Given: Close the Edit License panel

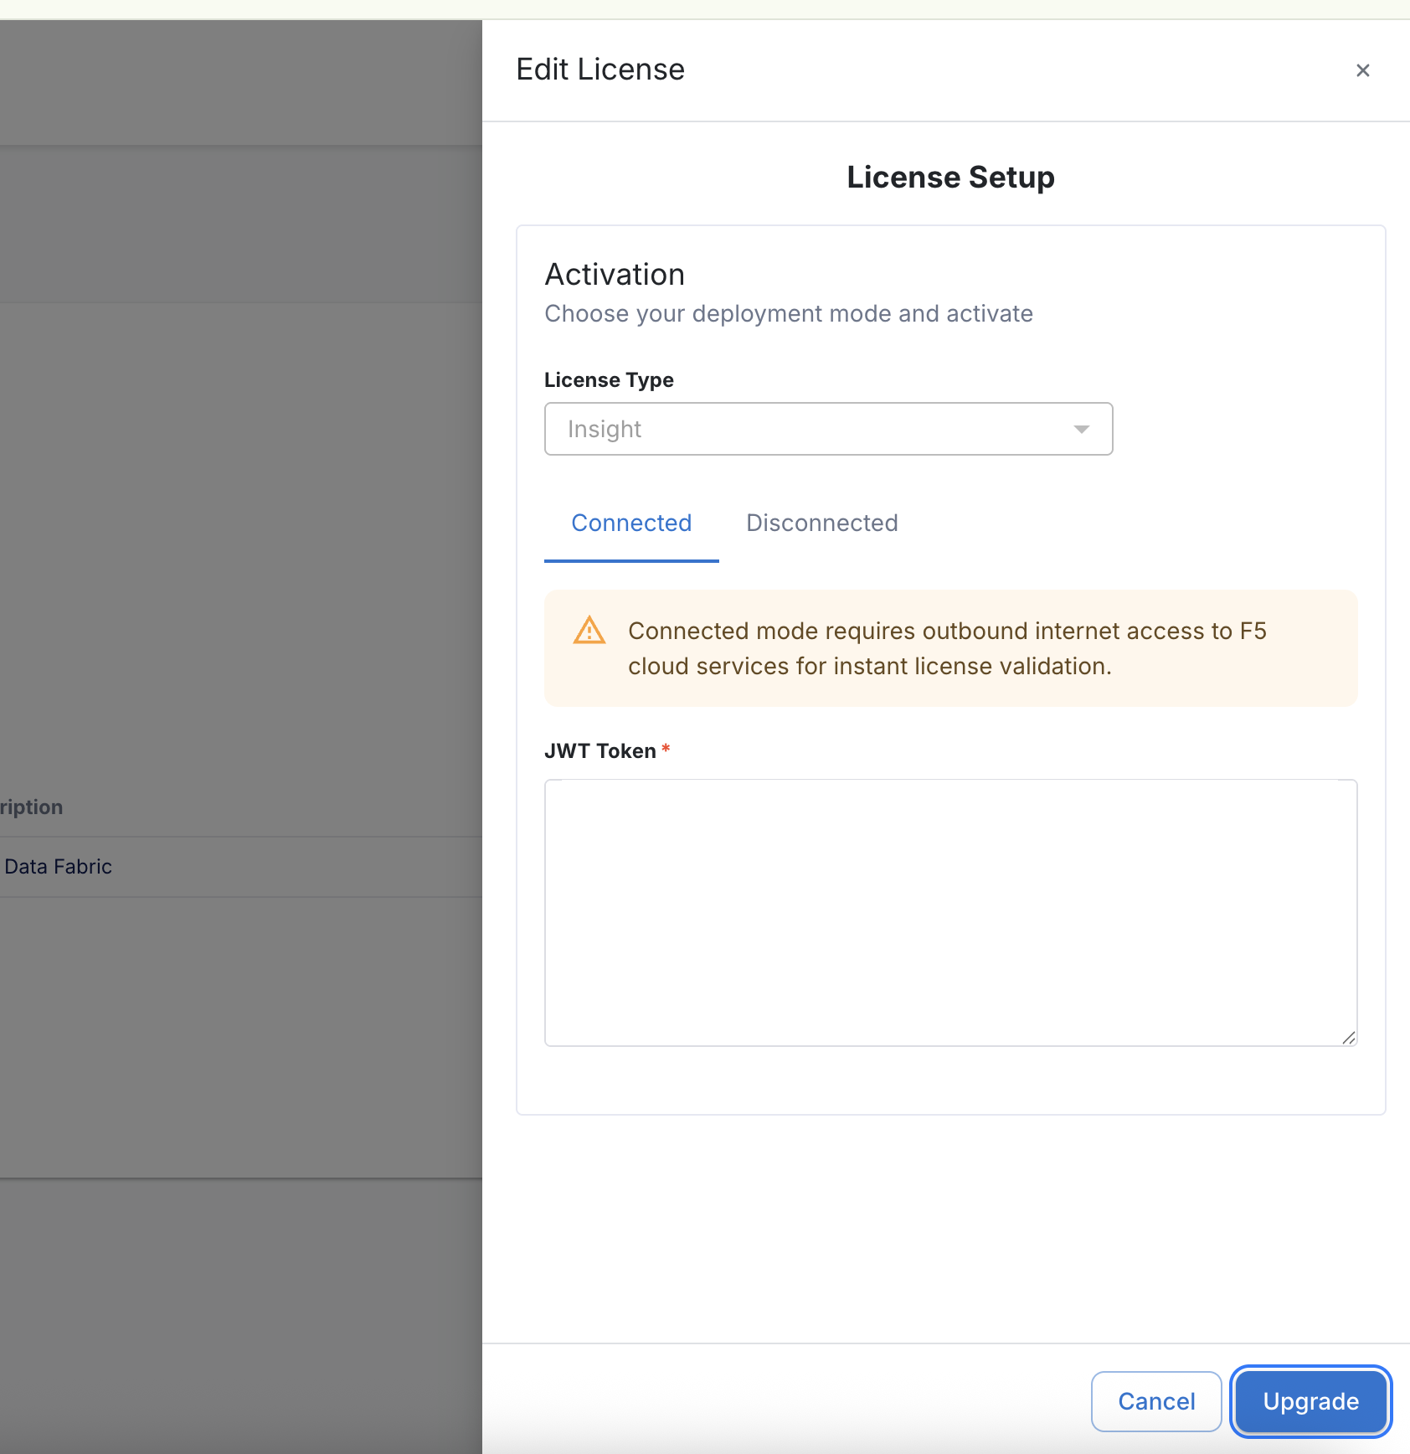Looking at the screenshot, I should click(x=1362, y=70).
